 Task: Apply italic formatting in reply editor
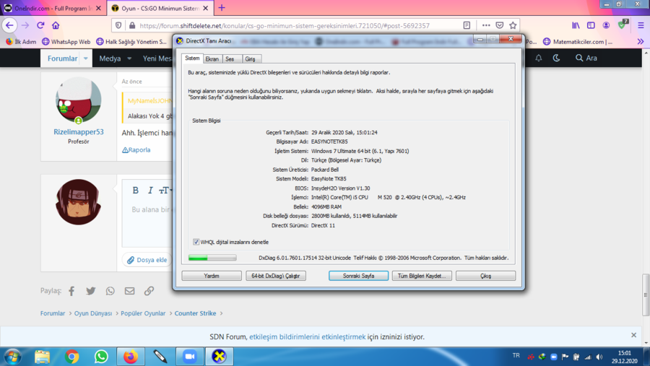tap(150, 191)
